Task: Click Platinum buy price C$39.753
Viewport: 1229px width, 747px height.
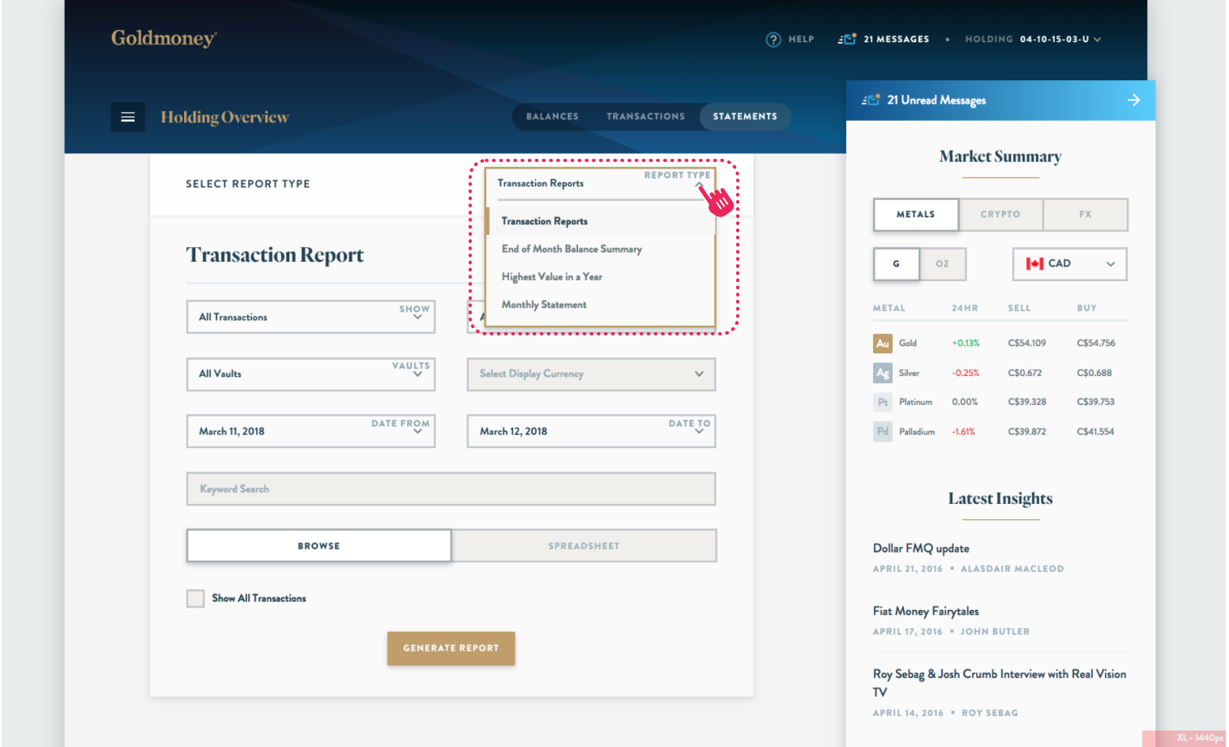Action: [x=1096, y=402]
